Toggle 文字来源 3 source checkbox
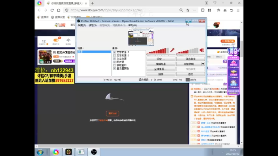The width and height of the screenshot is (278, 156). [x=115, y=52]
